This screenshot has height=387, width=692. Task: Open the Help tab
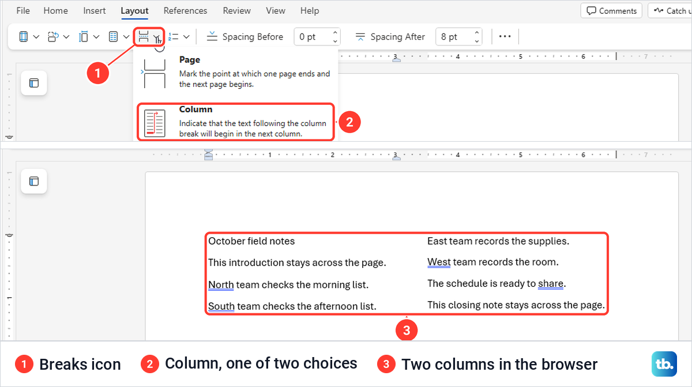coord(310,10)
